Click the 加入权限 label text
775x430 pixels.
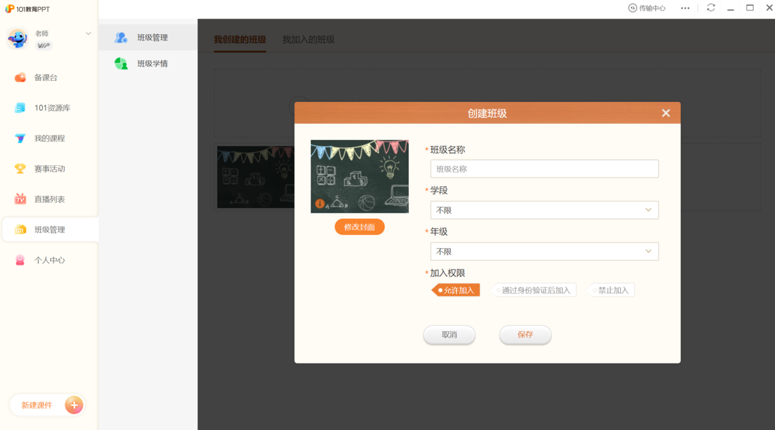[448, 273]
